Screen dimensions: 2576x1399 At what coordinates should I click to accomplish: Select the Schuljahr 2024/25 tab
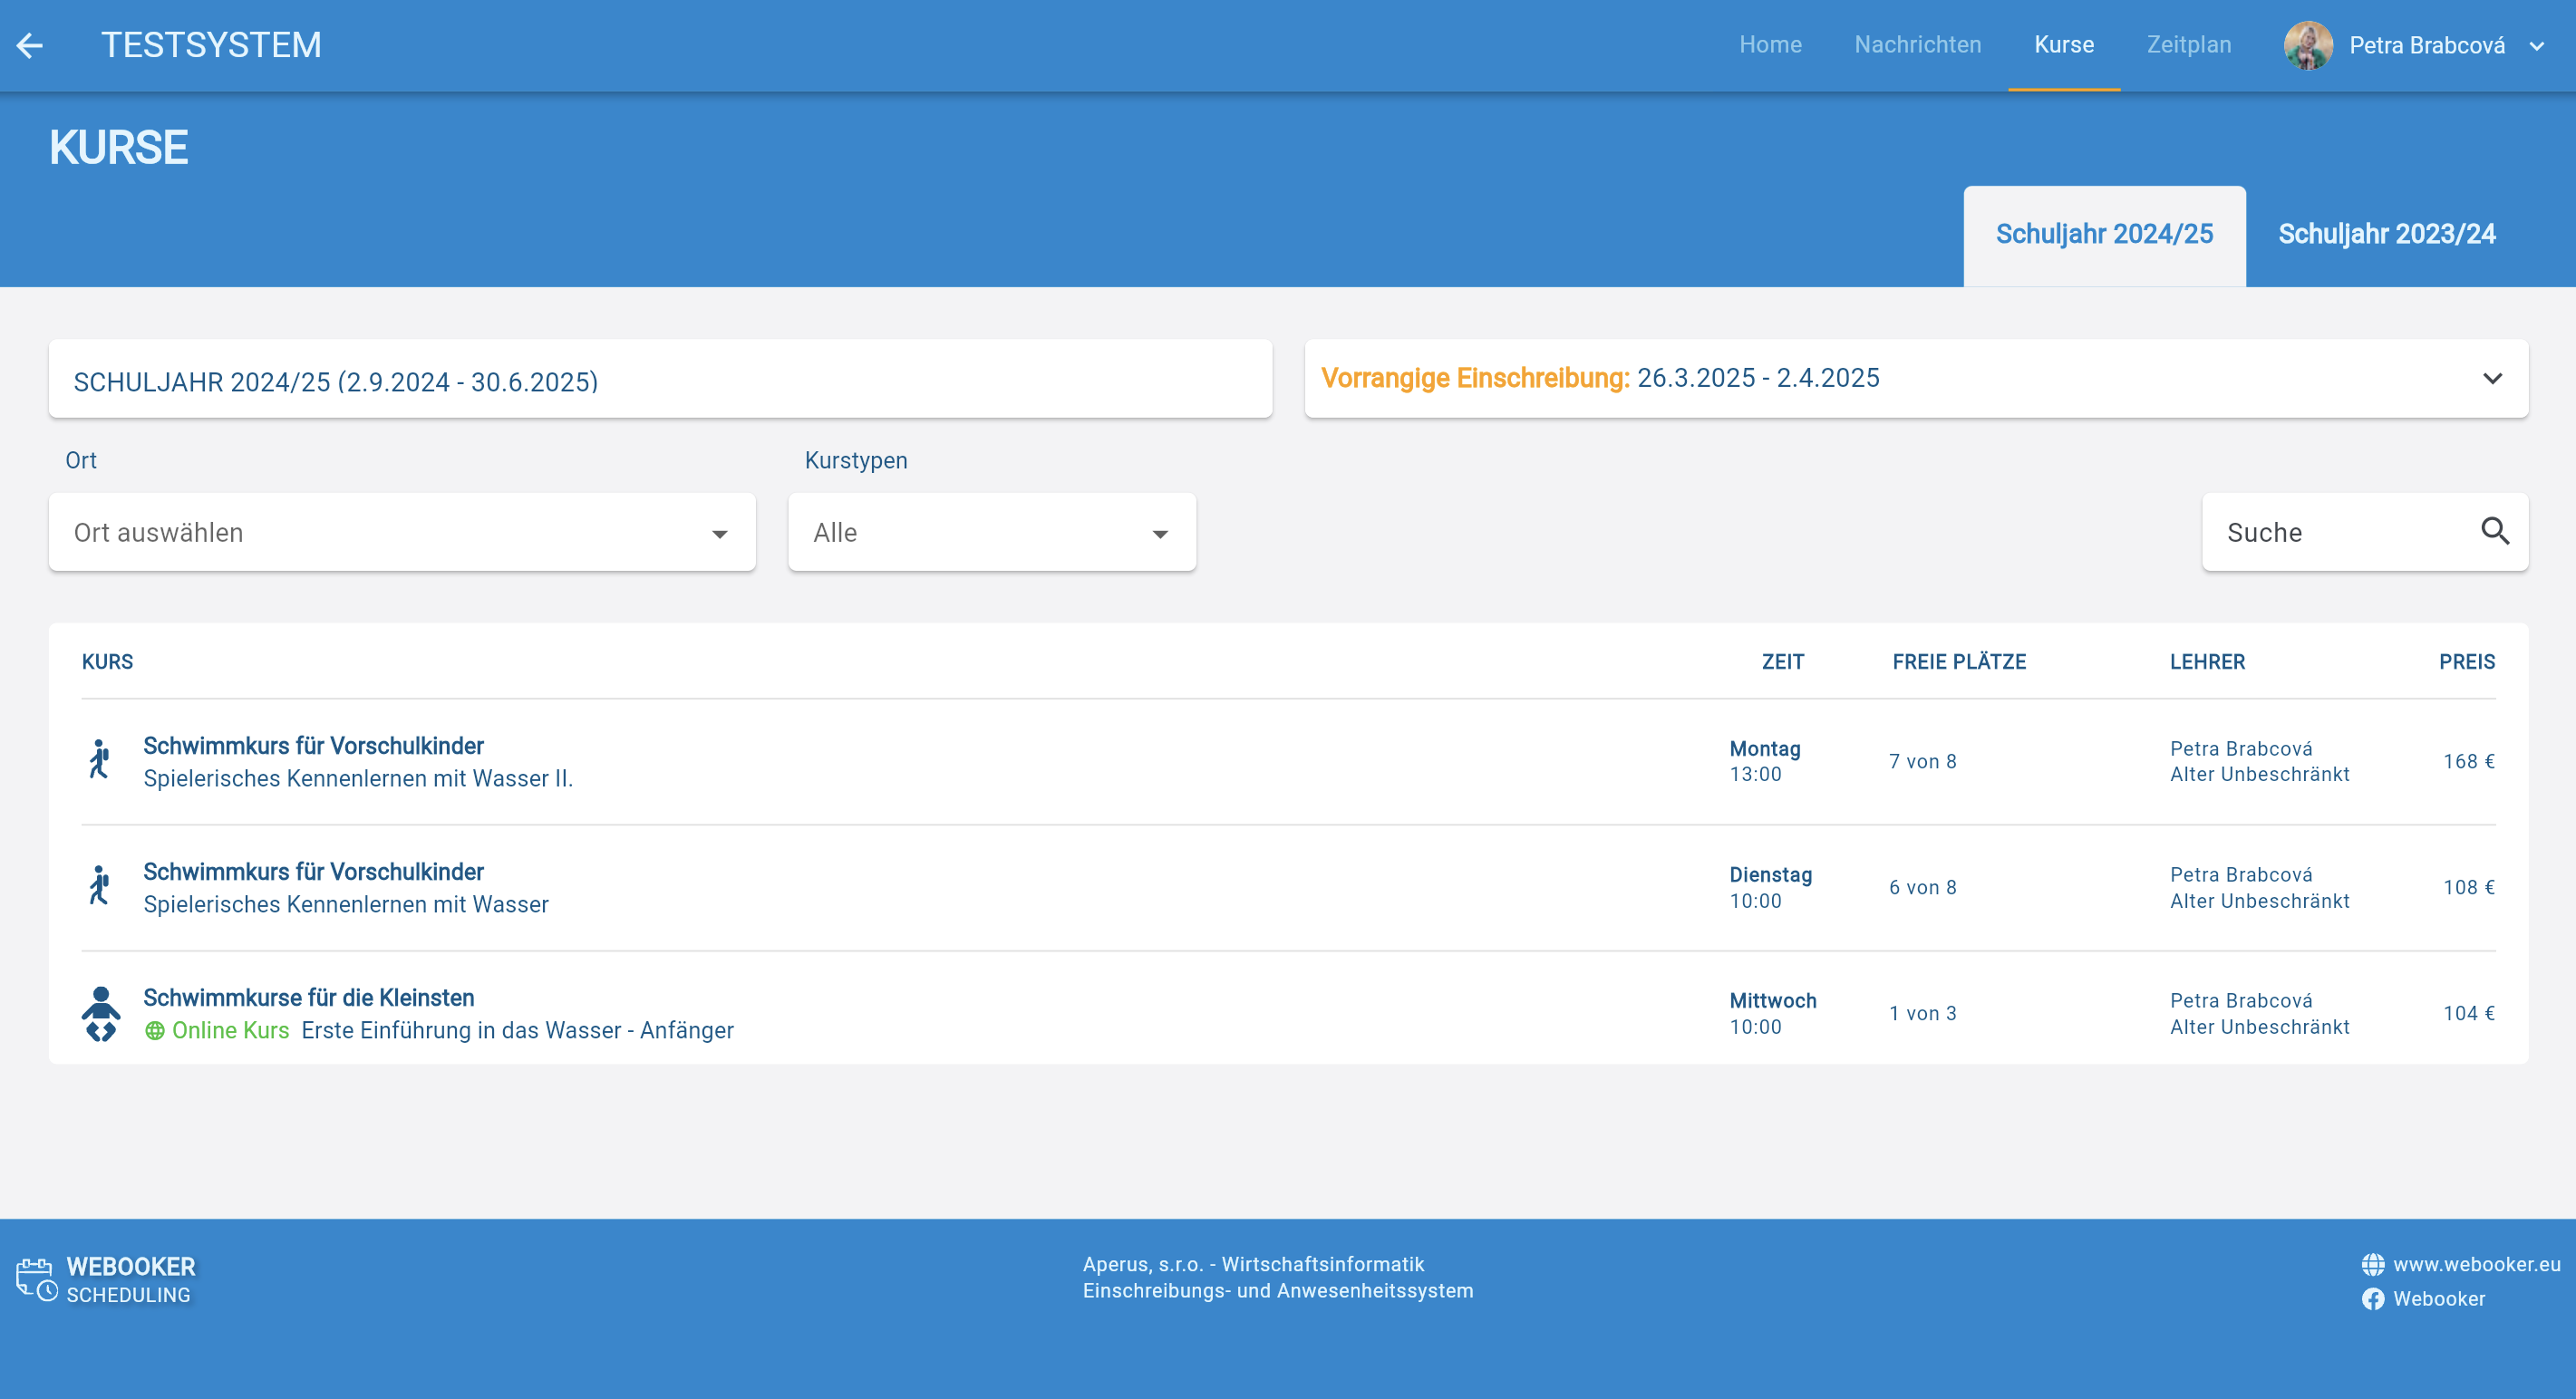(2103, 234)
